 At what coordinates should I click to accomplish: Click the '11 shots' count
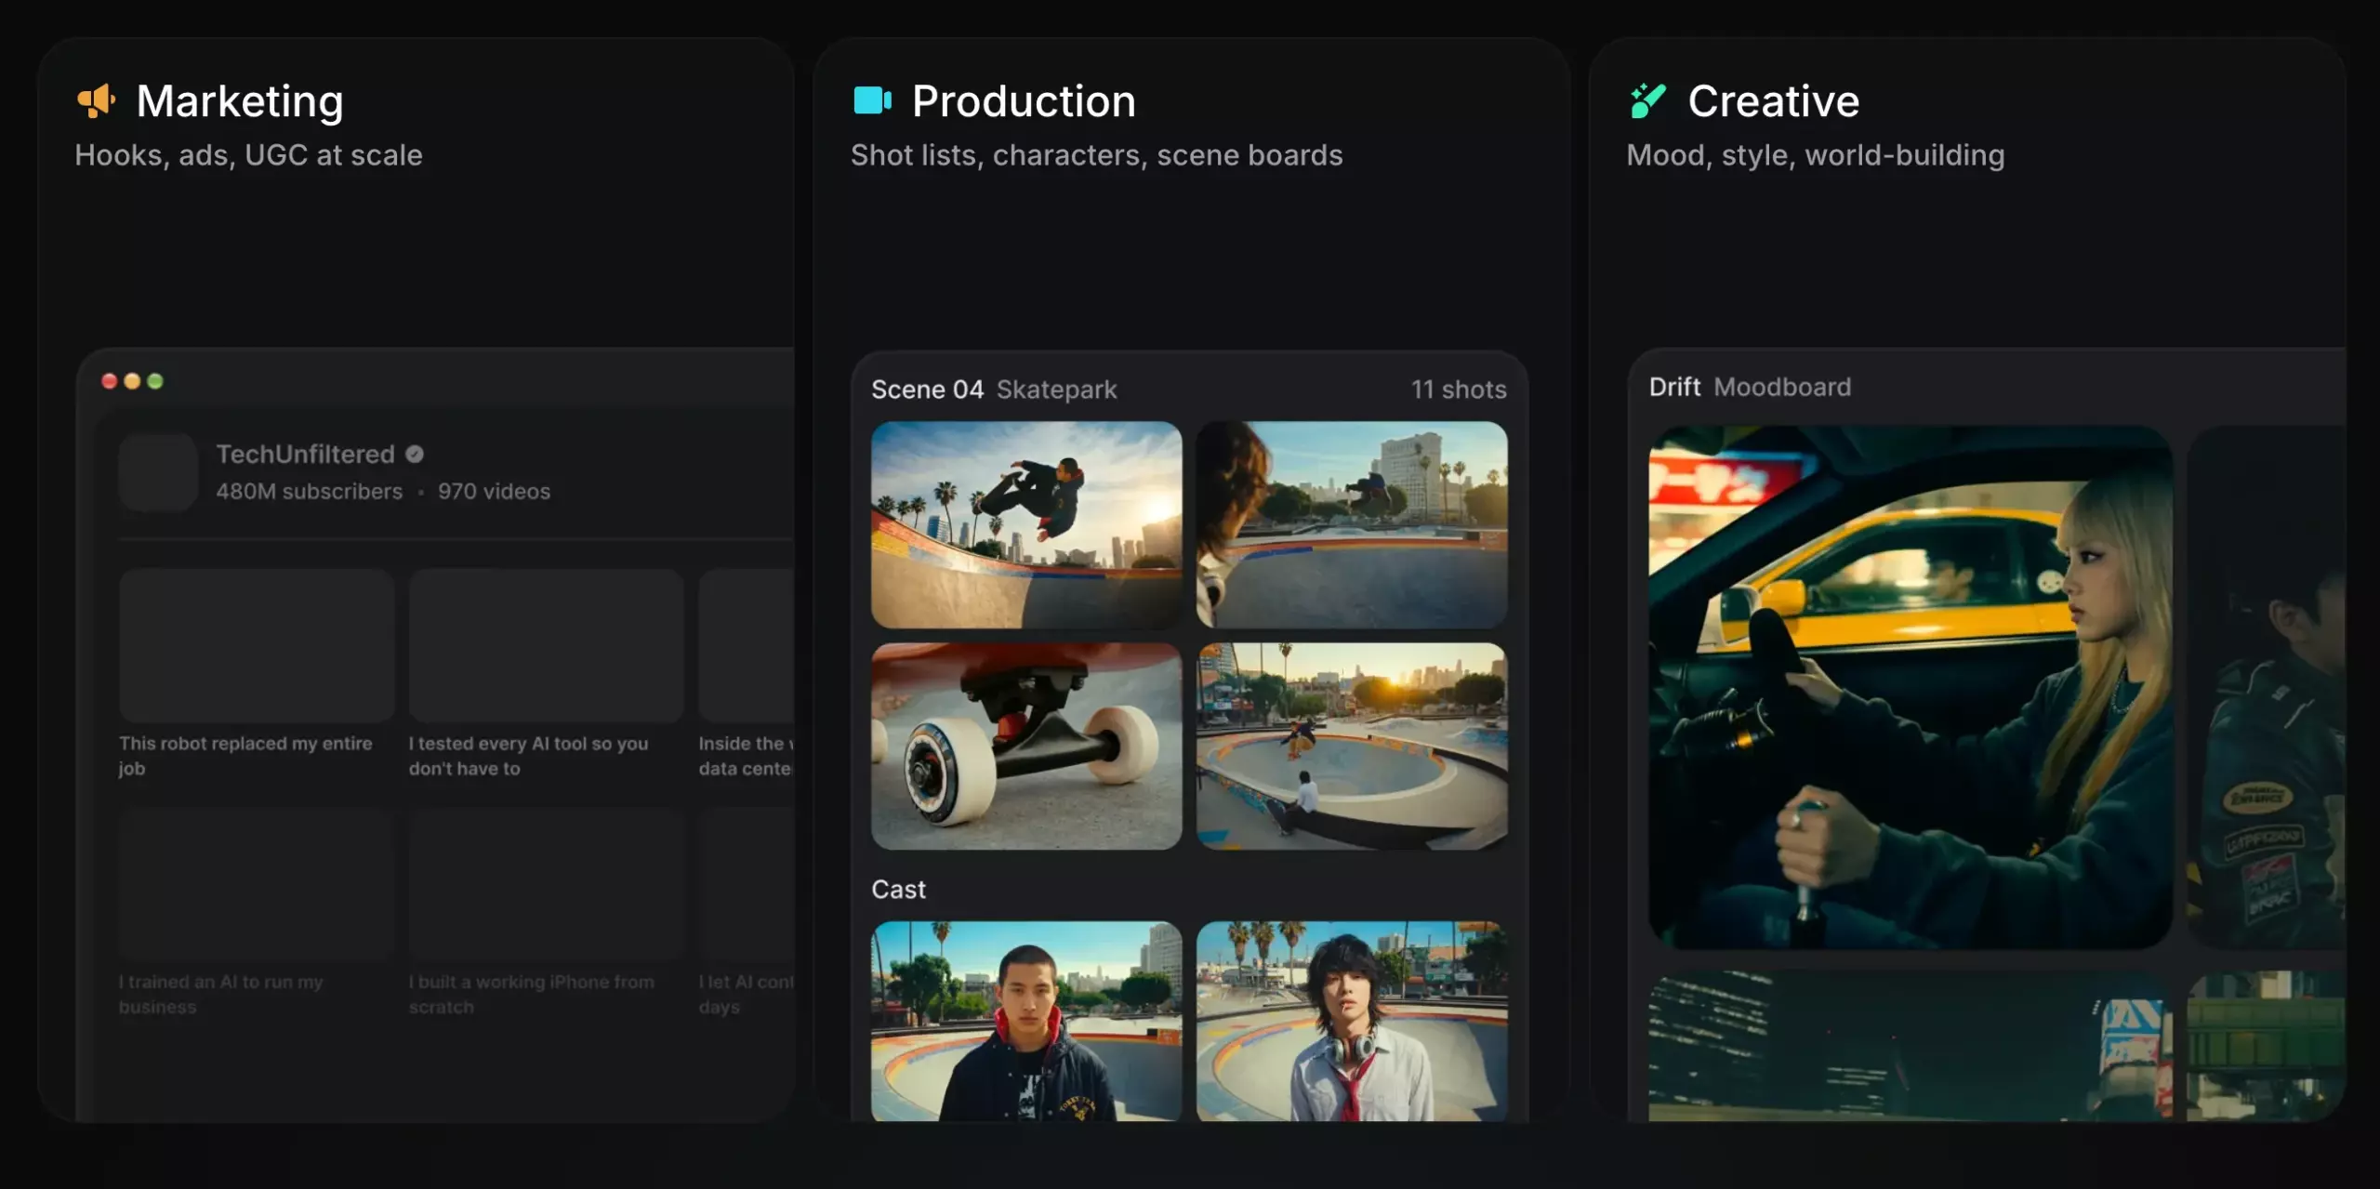point(1459,390)
